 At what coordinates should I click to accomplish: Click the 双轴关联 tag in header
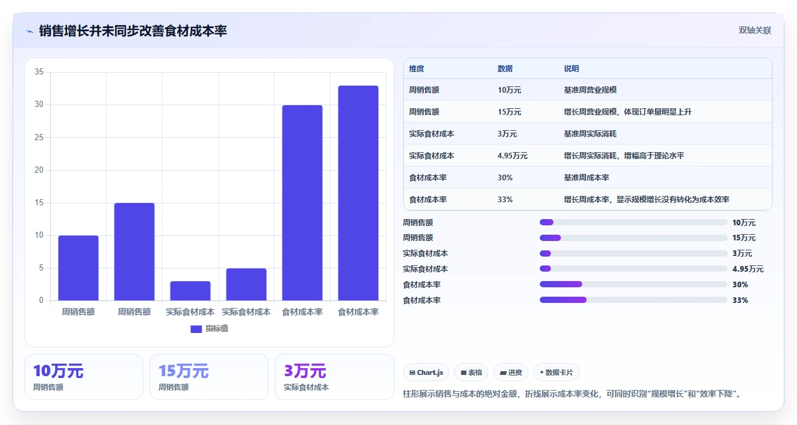[755, 30]
